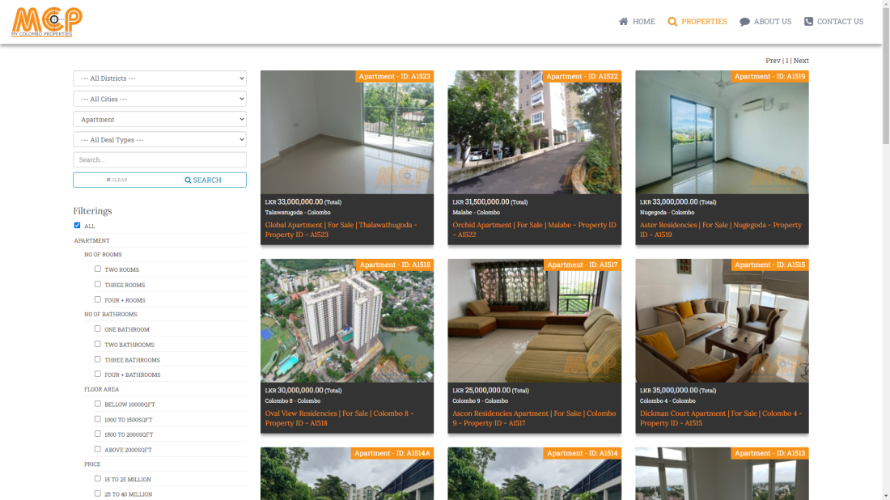Click the Apartment - ID: A1514 badge
The height and width of the screenshot is (500, 890).
583,453
